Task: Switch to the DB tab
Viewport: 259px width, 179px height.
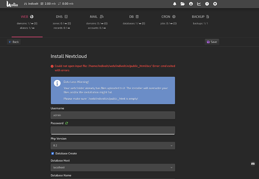Action: [x=134, y=17]
